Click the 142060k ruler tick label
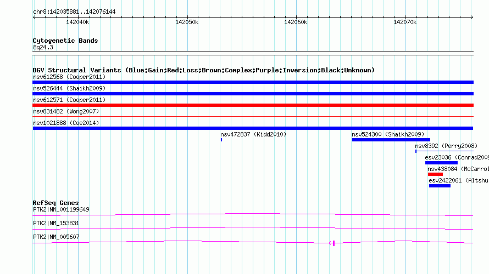This screenshot has height=274, width=489. point(296,22)
